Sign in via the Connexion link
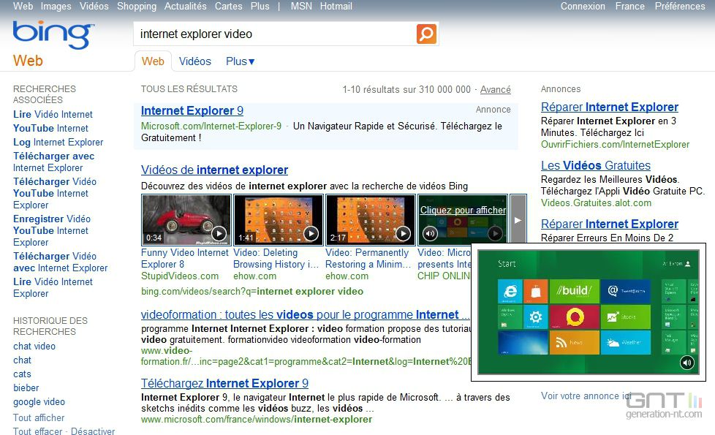 [583, 6]
